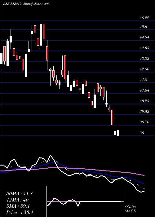Click the 38 price axis label
Viewport: 155px width, 217px height.
142,133
